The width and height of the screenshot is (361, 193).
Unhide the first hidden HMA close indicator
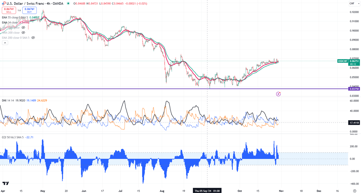(23, 27)
